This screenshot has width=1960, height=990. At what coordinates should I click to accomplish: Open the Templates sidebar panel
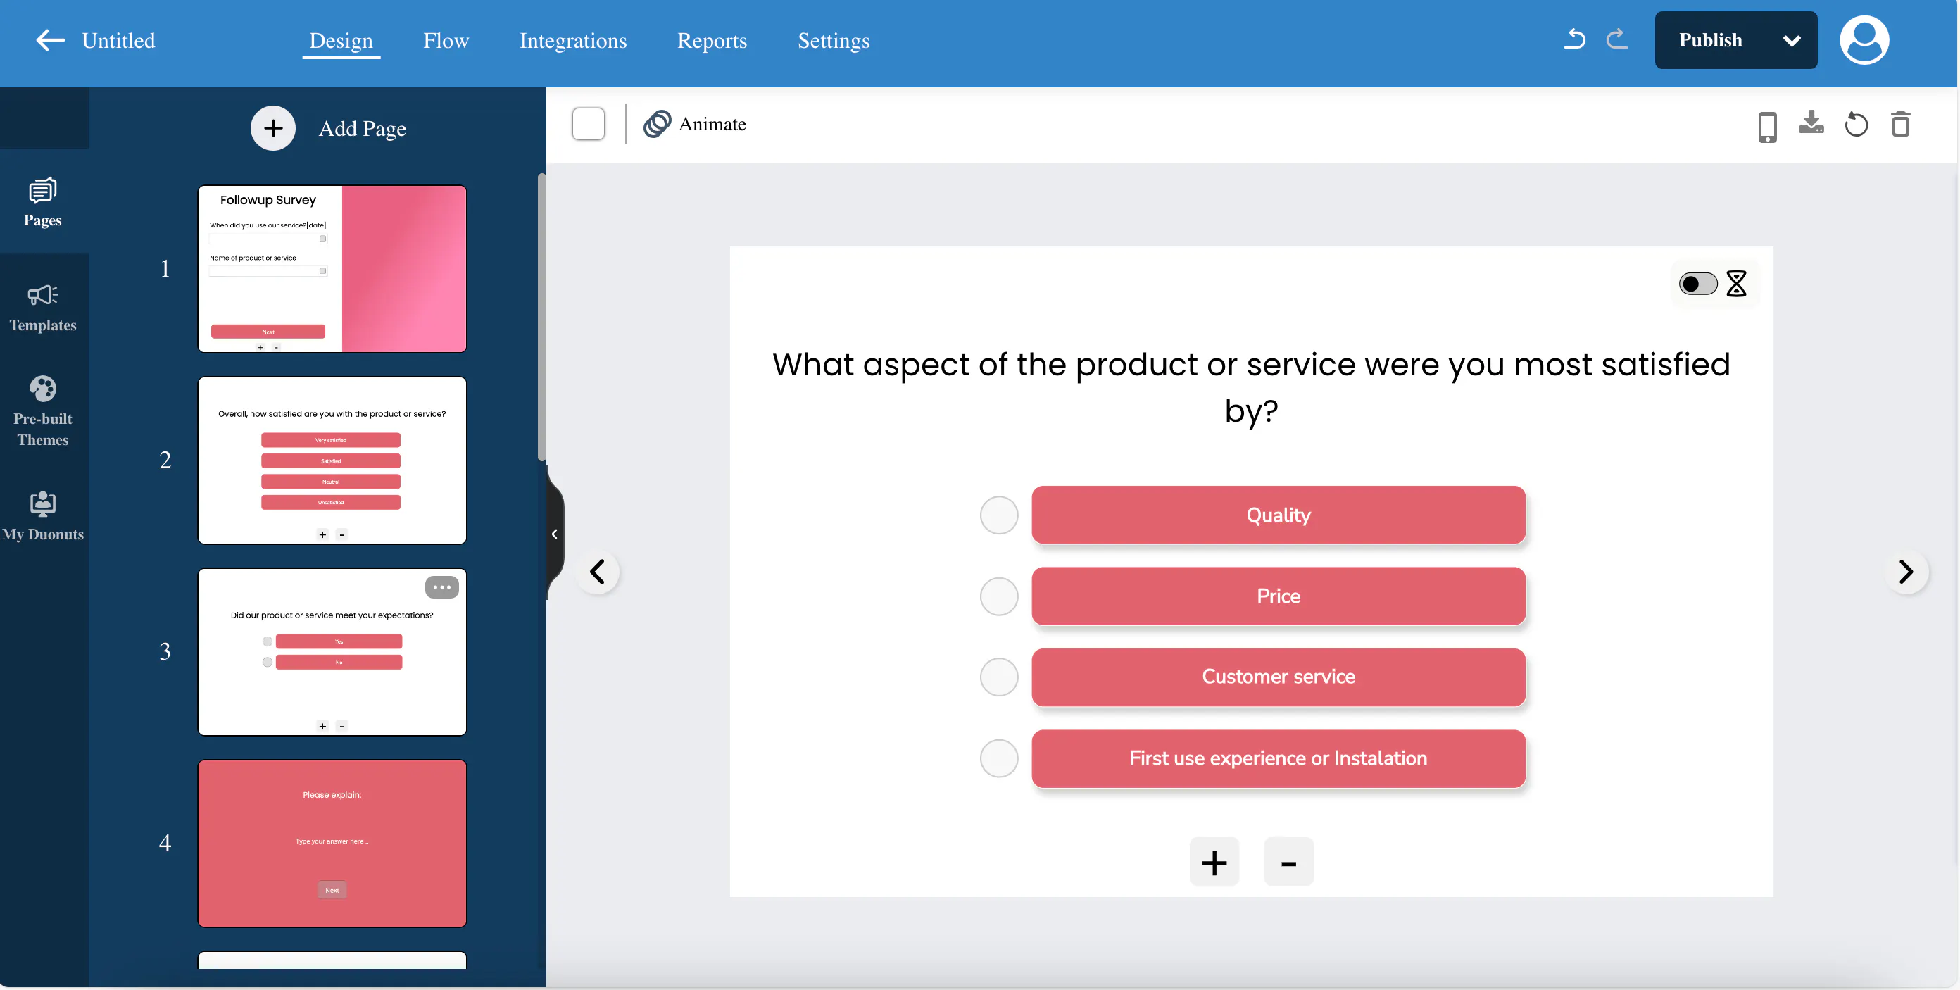(x=43, y=308)
